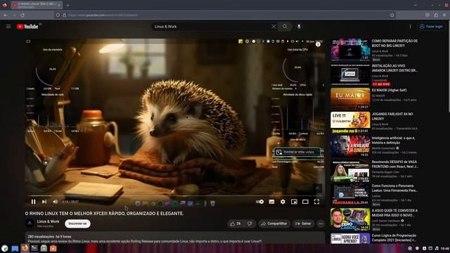Seek using the video progress bar
Image resolution: width=450 pixels, height=253 pixels.
point(175,195)
